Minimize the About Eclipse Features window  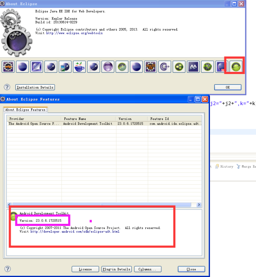click(x=191, y=99)
